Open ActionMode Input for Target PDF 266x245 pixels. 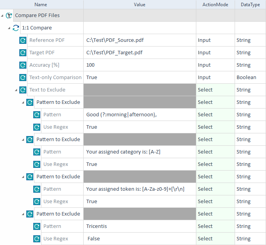(215, 53)
